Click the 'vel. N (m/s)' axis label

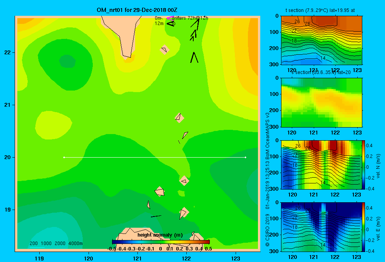(x=378, y=166)
